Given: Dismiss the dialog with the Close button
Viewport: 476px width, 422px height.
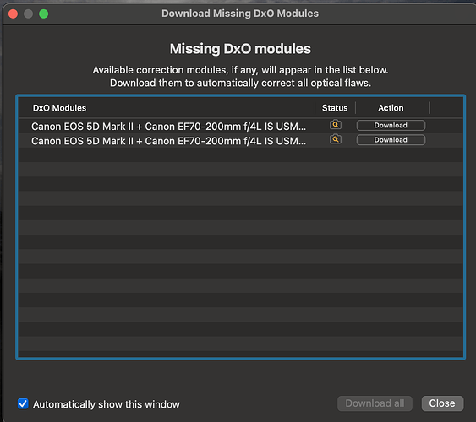Looking at the screenshot, I should pyautogui.click(x=442, y=403).
